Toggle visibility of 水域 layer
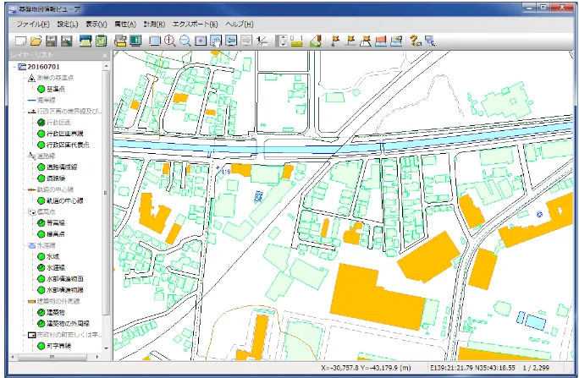 point(41,256)
